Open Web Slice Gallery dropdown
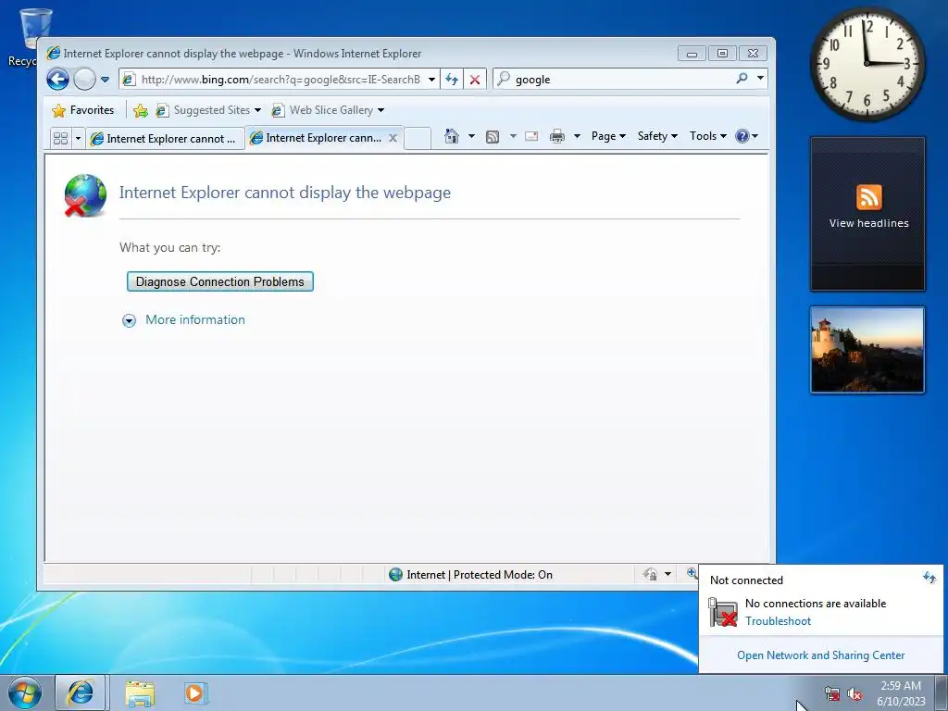The width and height of the screenshot is (948, 711). click(329, 110)
